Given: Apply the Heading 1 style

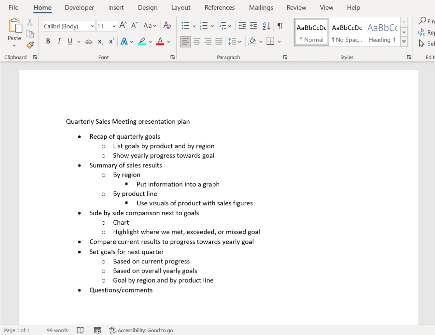Looking at the screenshot, I should click(382, 32).
